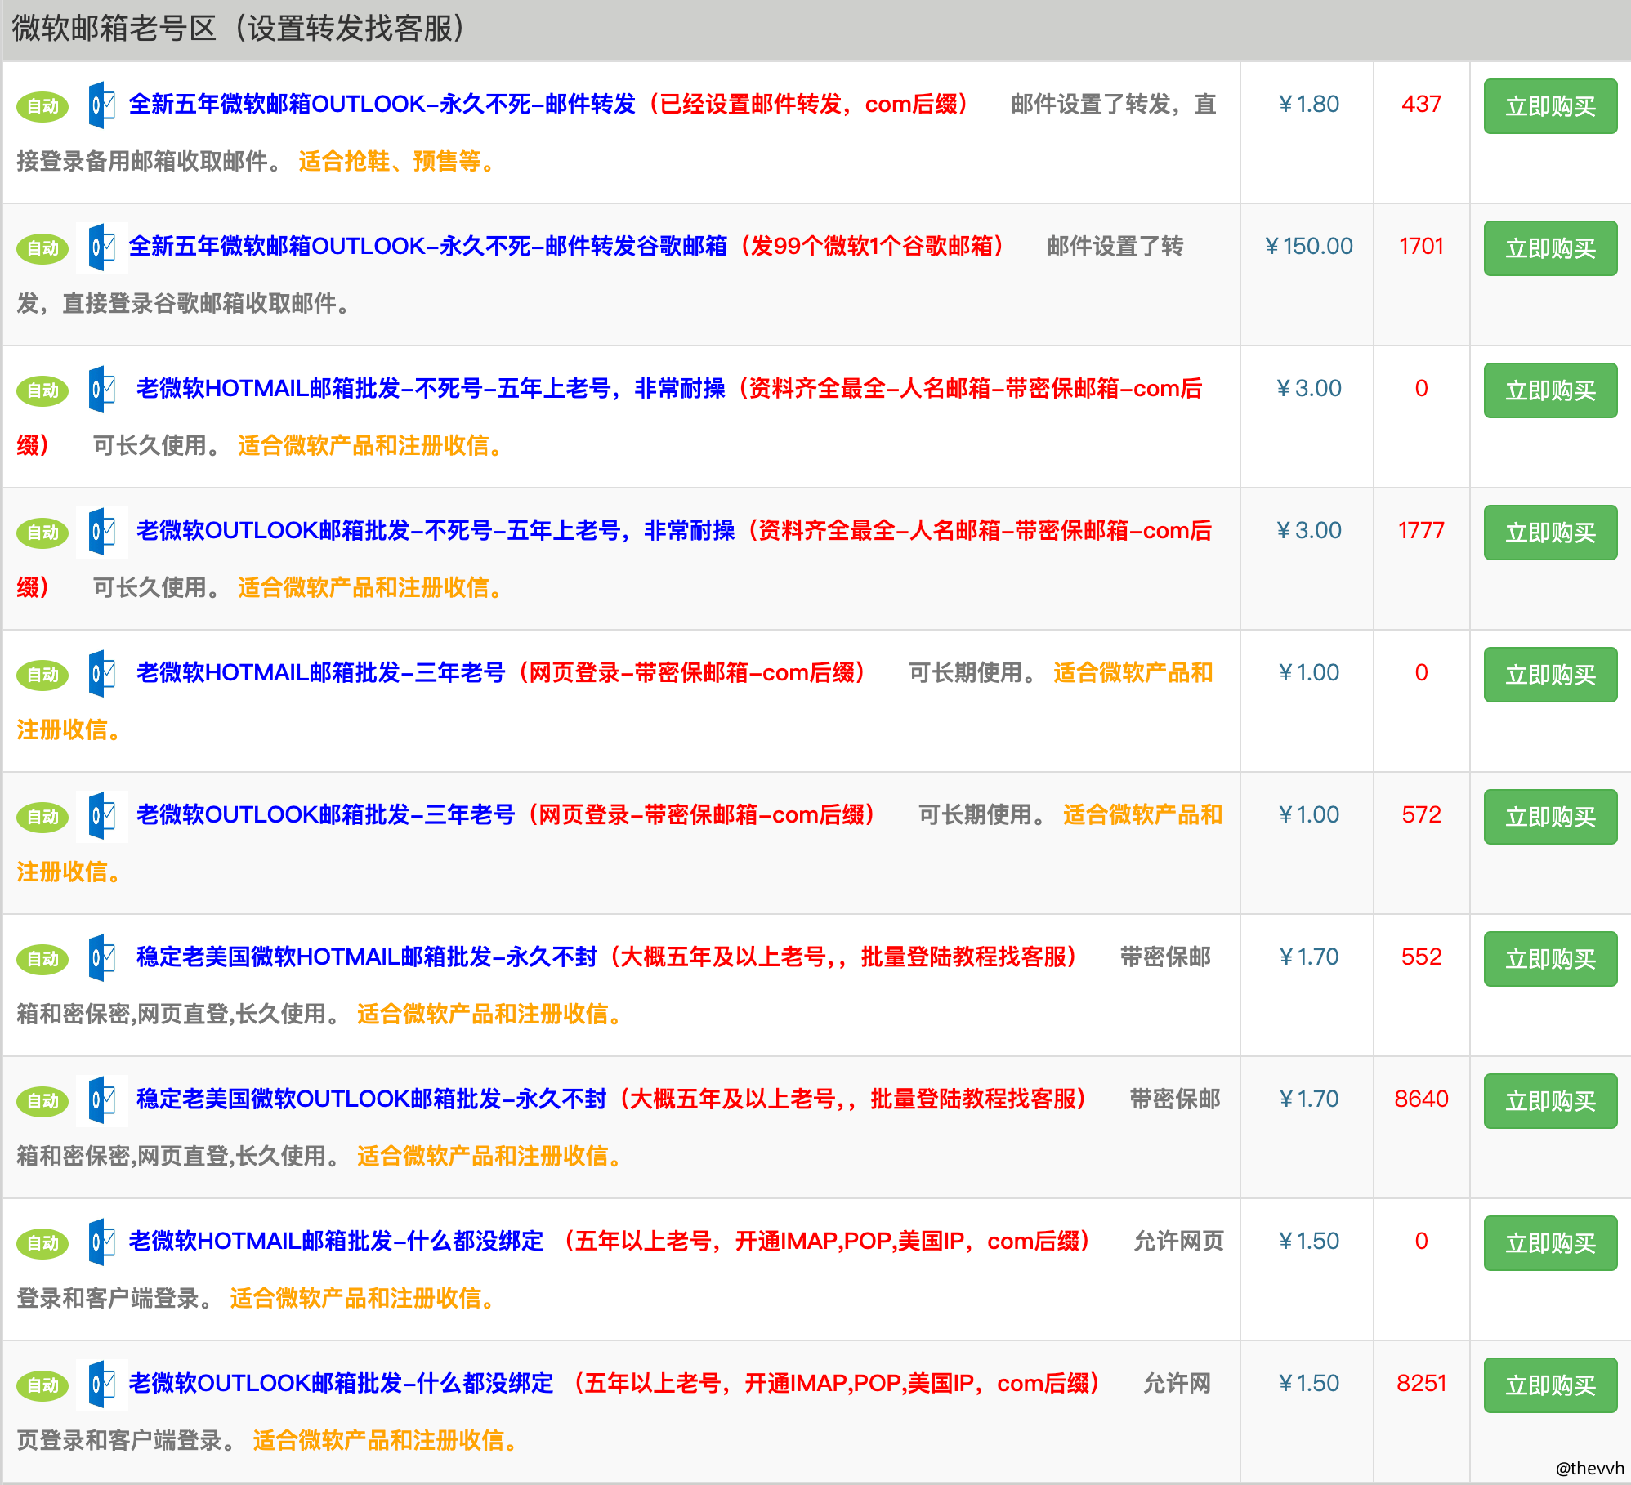Buy the ¥150.00 Gmail-forwarding bundle
Viewport: 1631px width, 1485px height.
pyautogui.click(x=1549, y=248)
